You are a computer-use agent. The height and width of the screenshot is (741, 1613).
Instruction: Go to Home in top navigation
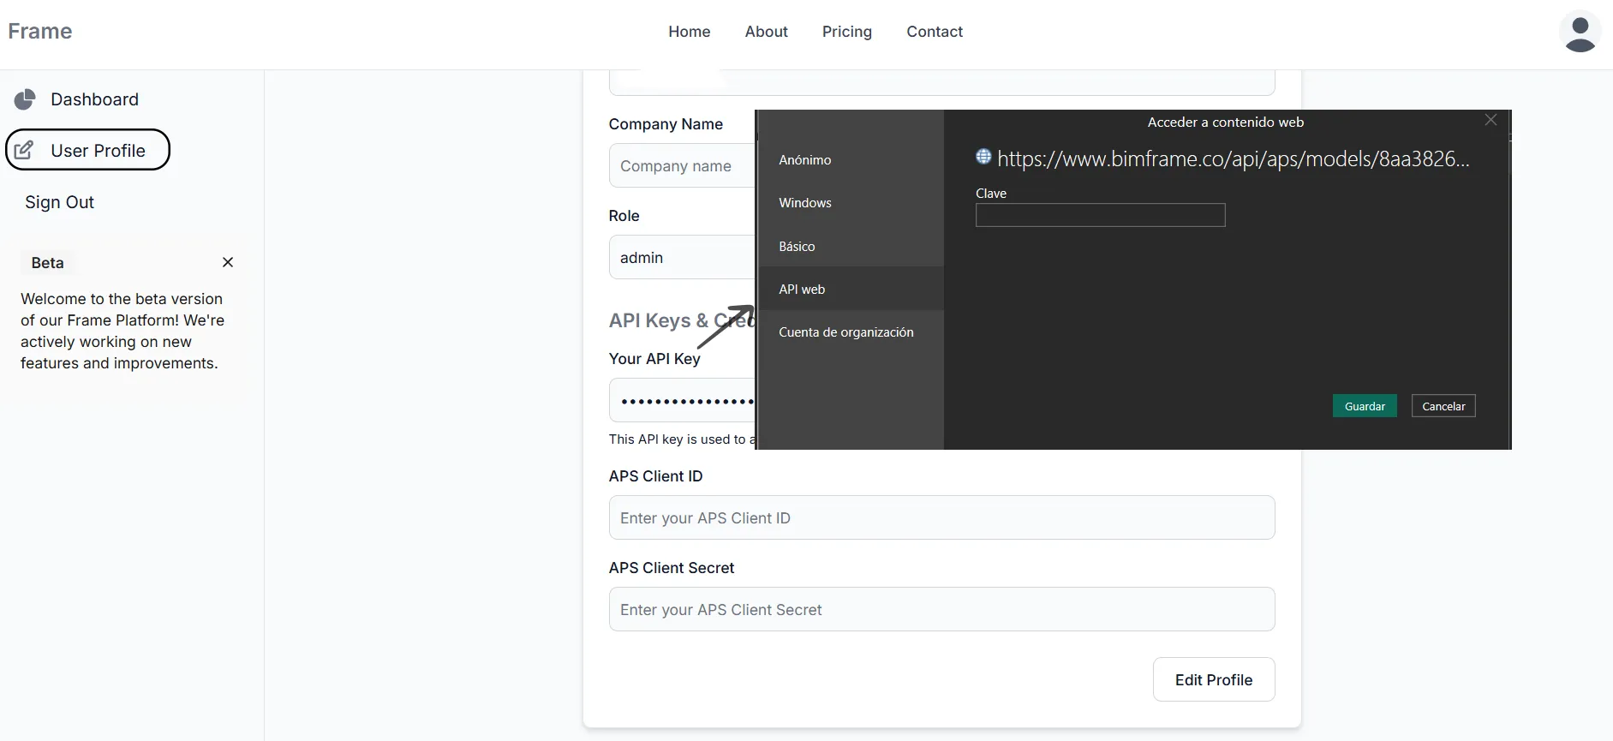tap(690, 32)
